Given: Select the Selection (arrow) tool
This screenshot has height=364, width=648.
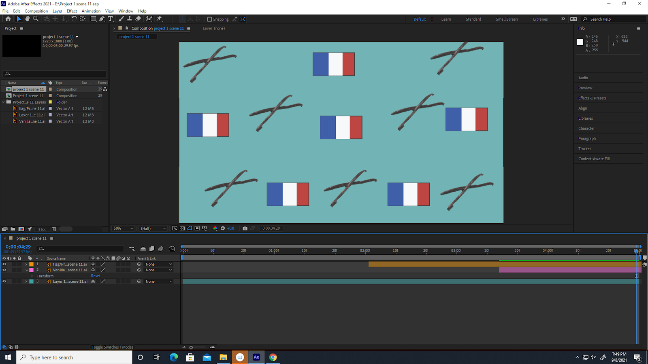Looking at the screenshot, I should (19, 19).
